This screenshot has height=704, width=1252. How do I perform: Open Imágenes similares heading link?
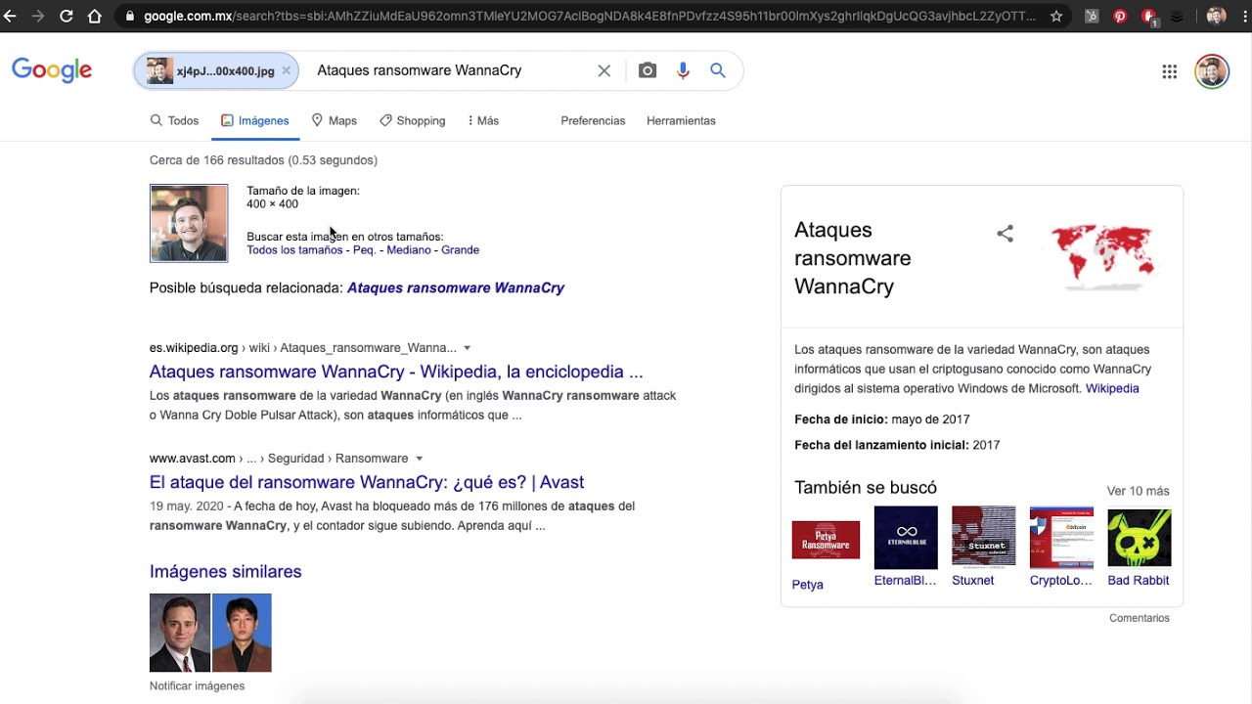point(226,572)
